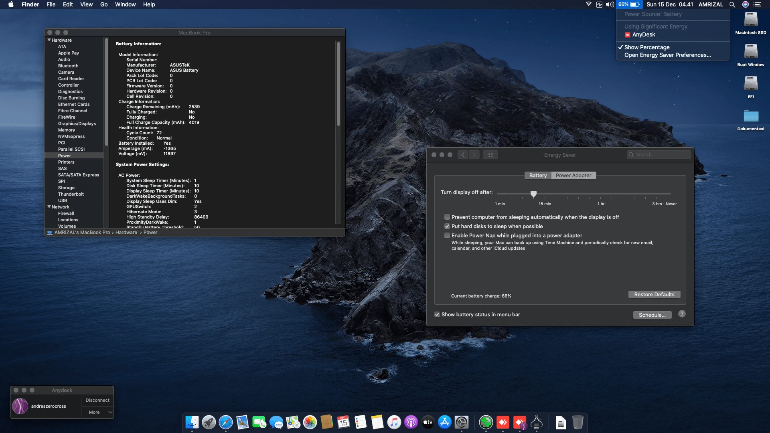Launch System Preferences from the Dock
The width and height of the screenshot is (770, 433).
click(x=462, y=422)
